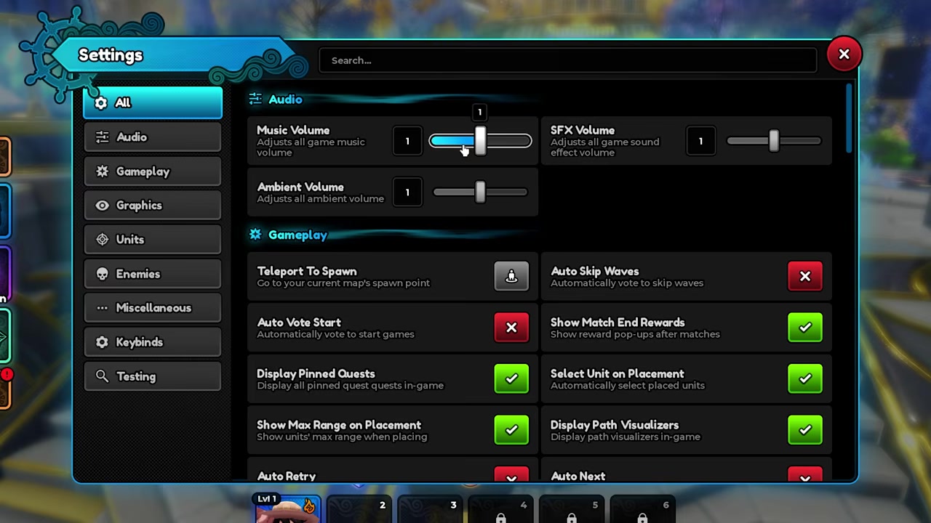
Task: Open the Keybinds settings tab
Action: click(153, 342)
